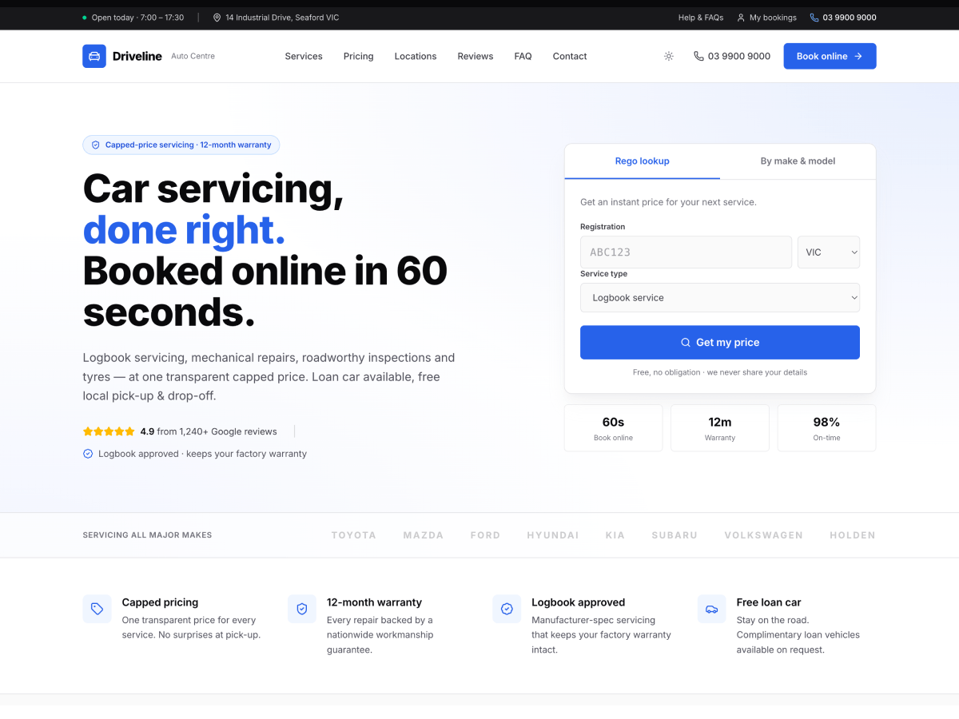This screenshot has height=719, width=959.
Task: Open the Reviews nav link
Action: pyautogui.click(x=476, y=56)
